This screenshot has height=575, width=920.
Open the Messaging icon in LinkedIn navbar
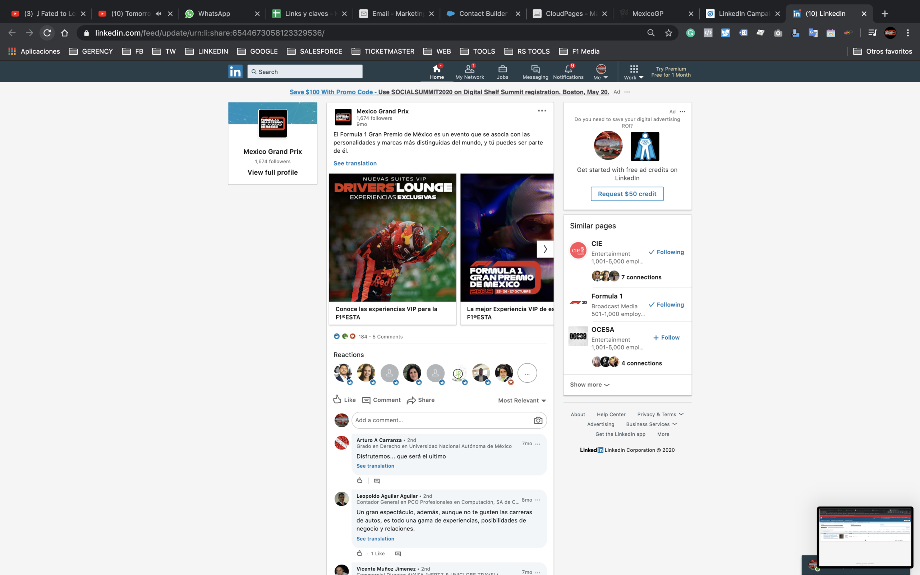click(535, 69)
